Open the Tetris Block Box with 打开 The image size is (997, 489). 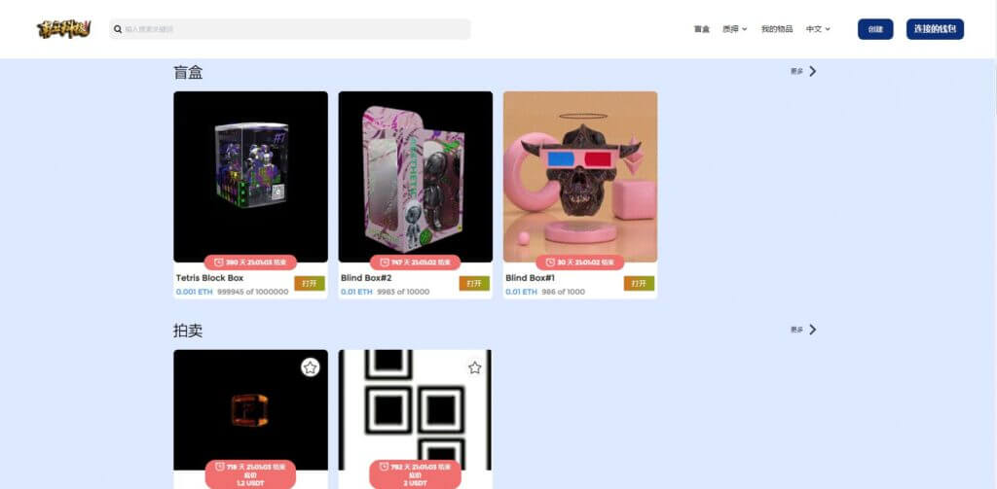310,283
